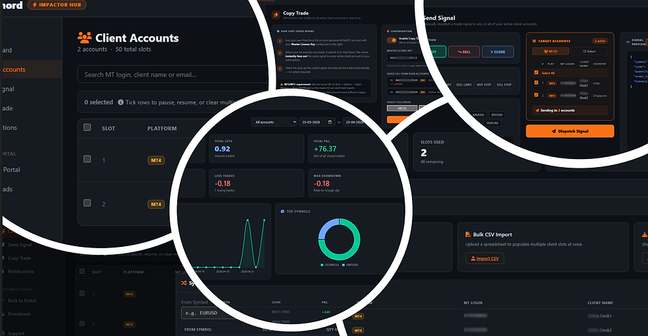The image size is (648, 336).
Task: Click dimmed MT4 badge in background slot 2 row
Action: 130,324
